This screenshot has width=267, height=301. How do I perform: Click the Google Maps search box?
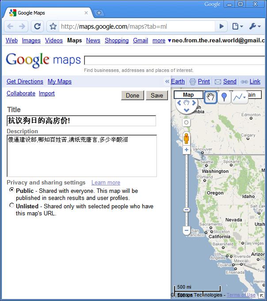click(x=175, y=60)
